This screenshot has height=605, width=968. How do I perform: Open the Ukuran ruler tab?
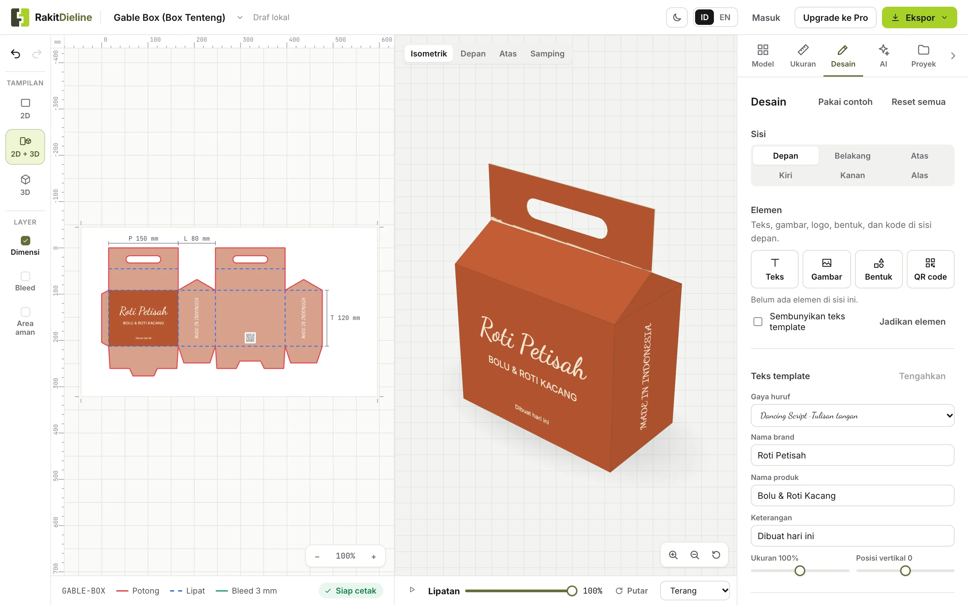[x=803, y=55]
